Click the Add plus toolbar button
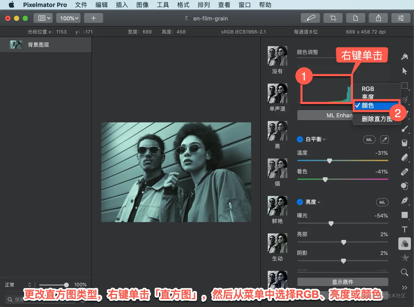This screenshot has height=307, width=414. coord(93,18)
